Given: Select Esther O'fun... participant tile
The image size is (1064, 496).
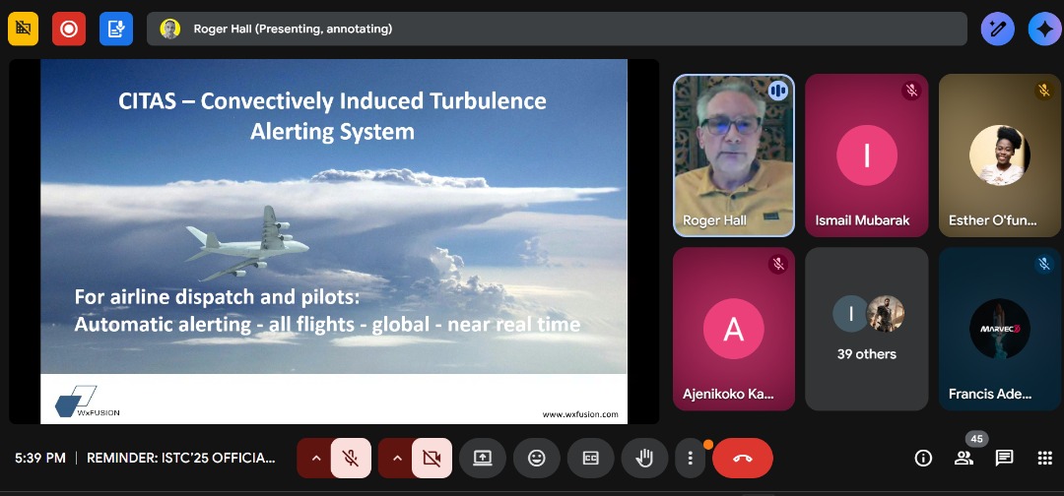Looking at the screenshot, I should coord(1000,155).
